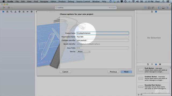
Task: Cancel the new project dialog
Action: 65,72
